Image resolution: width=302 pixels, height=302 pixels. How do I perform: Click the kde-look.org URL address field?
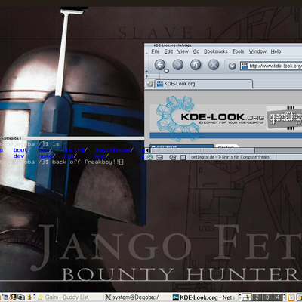[271, 66]
